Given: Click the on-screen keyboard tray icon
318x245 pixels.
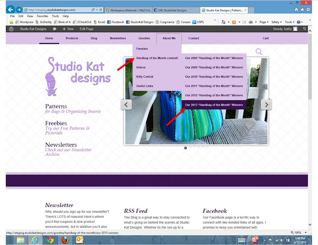Looking at the screenshot, I should click(x=241, y=240).
